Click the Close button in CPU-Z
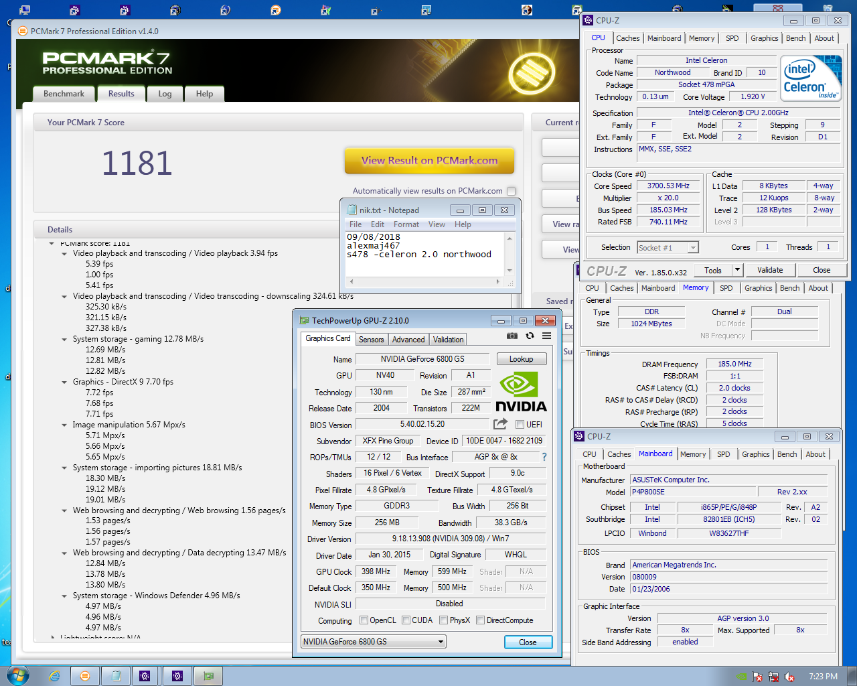The image size is (857, 686). tap(822, 270)
